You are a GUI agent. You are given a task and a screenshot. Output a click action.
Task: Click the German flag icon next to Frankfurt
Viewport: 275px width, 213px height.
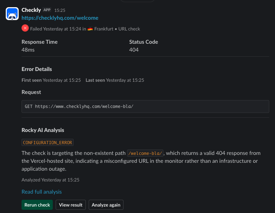[90, 29]
